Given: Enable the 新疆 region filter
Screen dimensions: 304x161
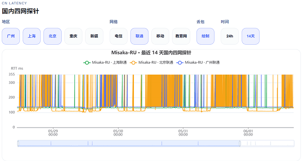Looking at the screenshot, I should click(x=94, y=36).
